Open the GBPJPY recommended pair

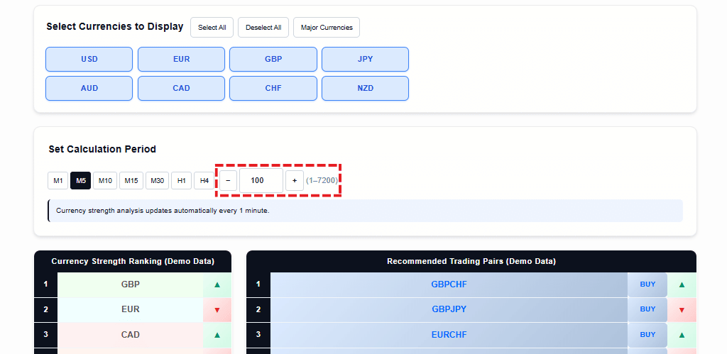click(x=449, y=309)
